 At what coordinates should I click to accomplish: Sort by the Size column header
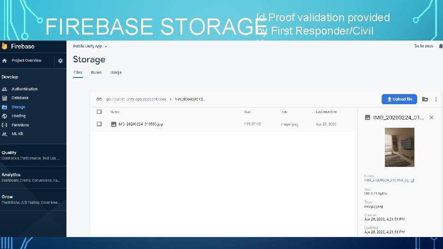pos(247,112)
